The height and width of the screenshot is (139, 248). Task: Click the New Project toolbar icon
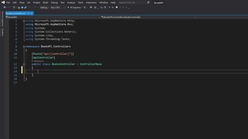pos(14,7)
